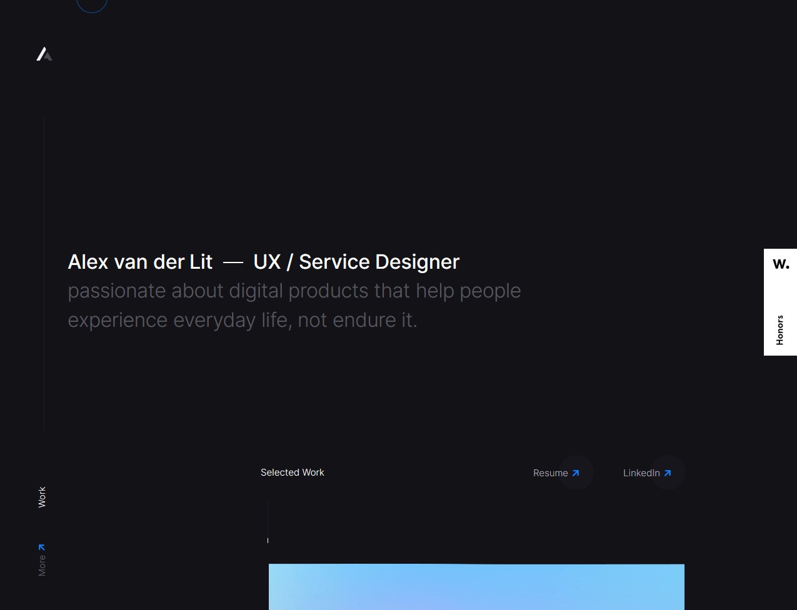Click the blue circle outline at top
Screen dimensions: 797x610
click(92, 5)
